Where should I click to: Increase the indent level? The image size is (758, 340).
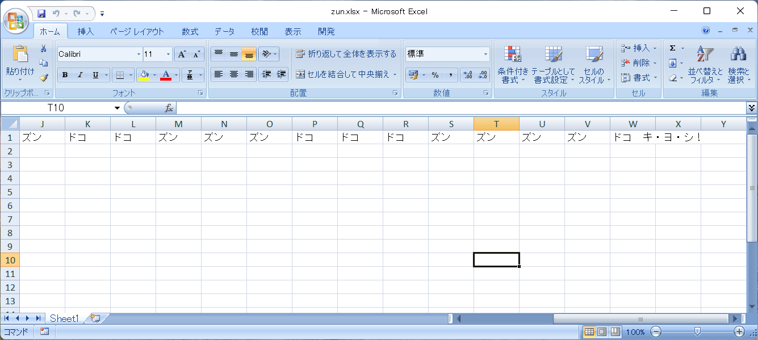[x=282, y=74]
